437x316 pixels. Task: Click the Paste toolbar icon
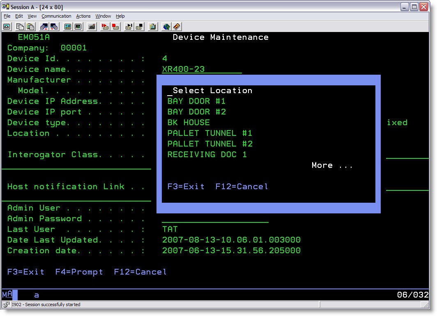tap(30, 27)
